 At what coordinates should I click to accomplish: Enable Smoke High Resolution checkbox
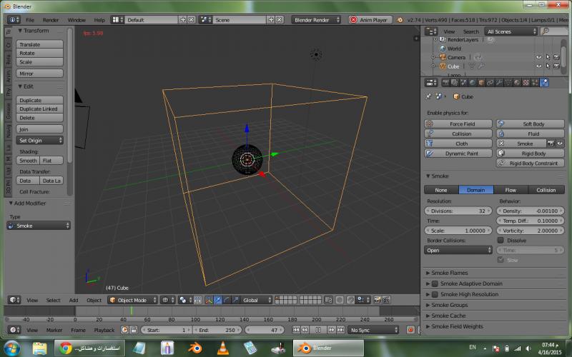pos(435,294)
